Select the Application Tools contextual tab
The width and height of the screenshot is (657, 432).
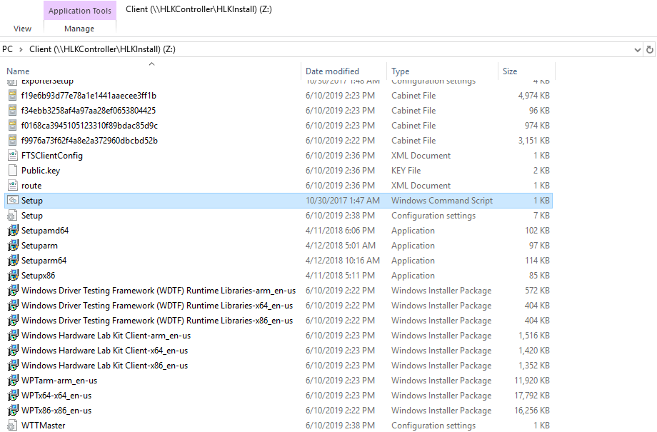(79, 11)
